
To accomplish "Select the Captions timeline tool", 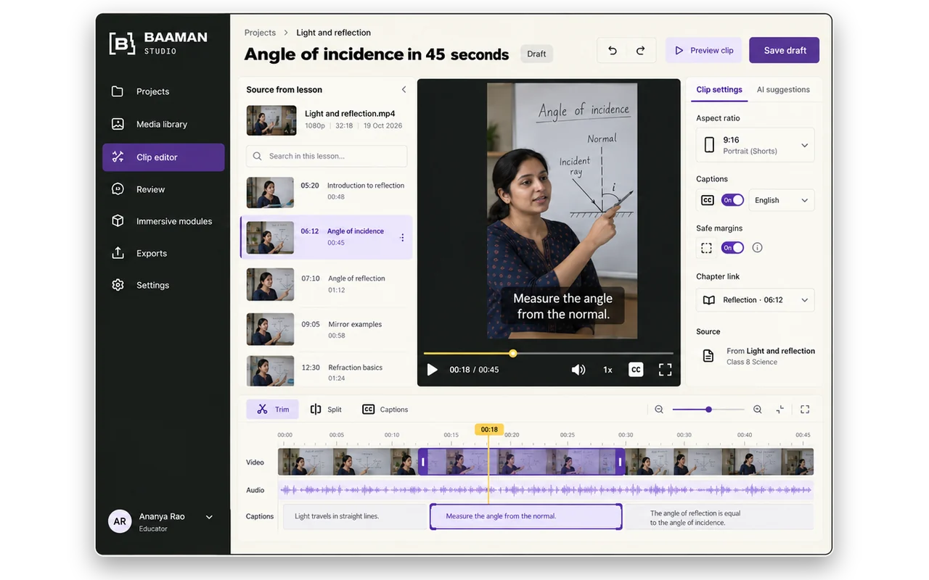I will point(385,410).
